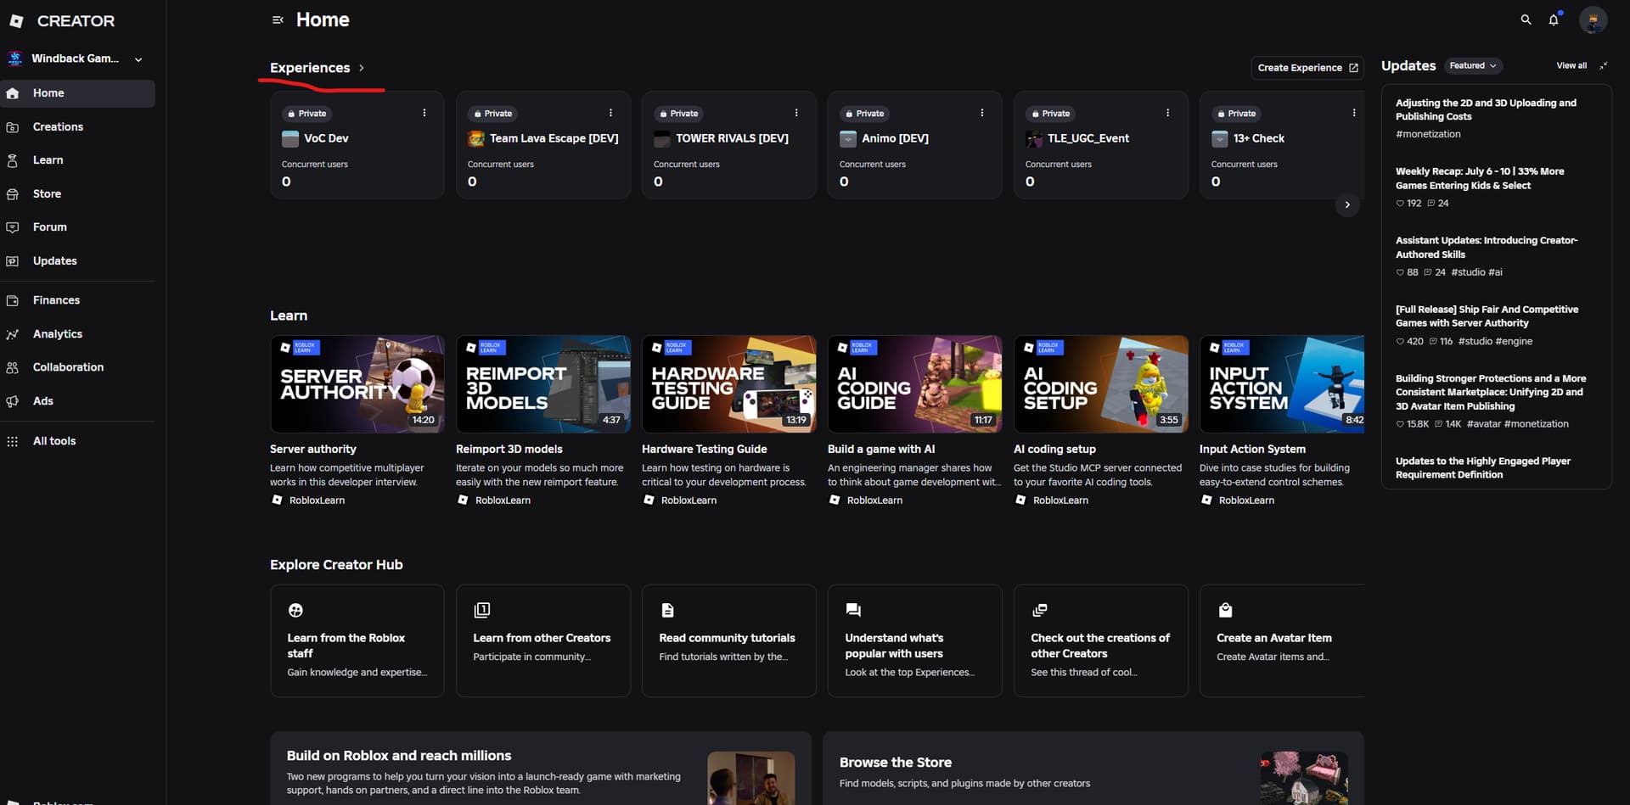The image size is (1630, 805).
Task: Open the user avatar menu
Action: tap(1593, 20)
